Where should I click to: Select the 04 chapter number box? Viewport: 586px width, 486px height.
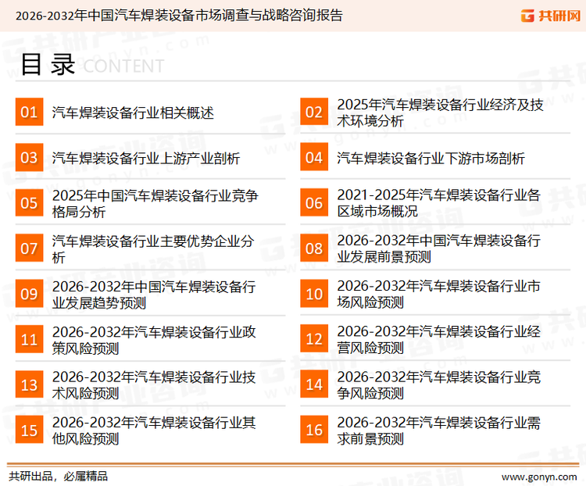314,158
